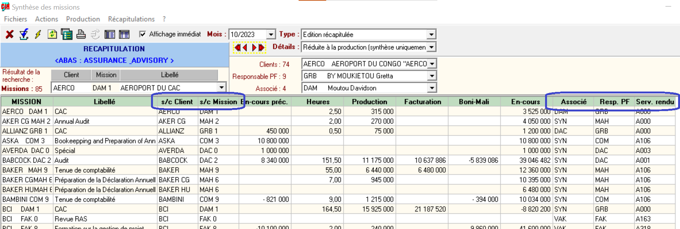Open the Responsable PF dropdown showing BY MOUKIETOU Gretta
The image size is (680, 229).
point(432,76)
